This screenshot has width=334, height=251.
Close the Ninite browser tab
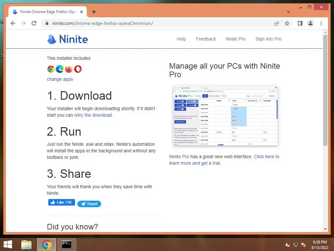point(81,12)
